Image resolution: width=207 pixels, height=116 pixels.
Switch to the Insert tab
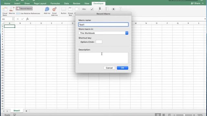17,4
